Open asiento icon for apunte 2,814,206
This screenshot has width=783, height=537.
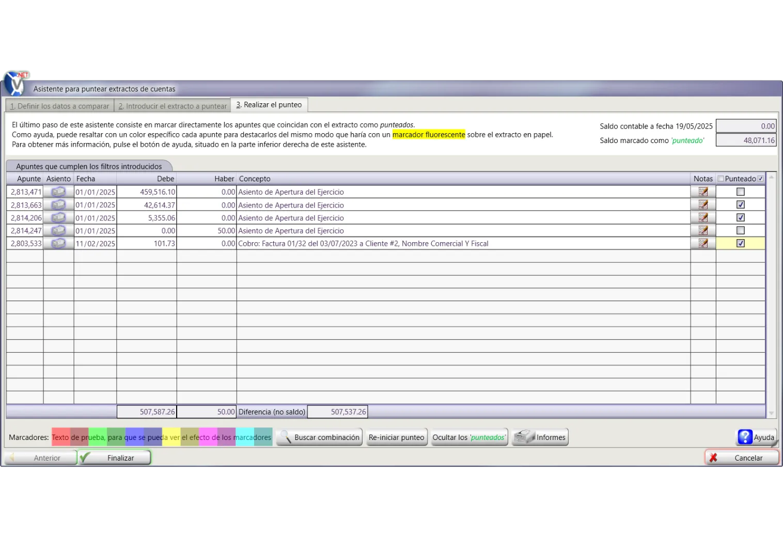[58, 217]
